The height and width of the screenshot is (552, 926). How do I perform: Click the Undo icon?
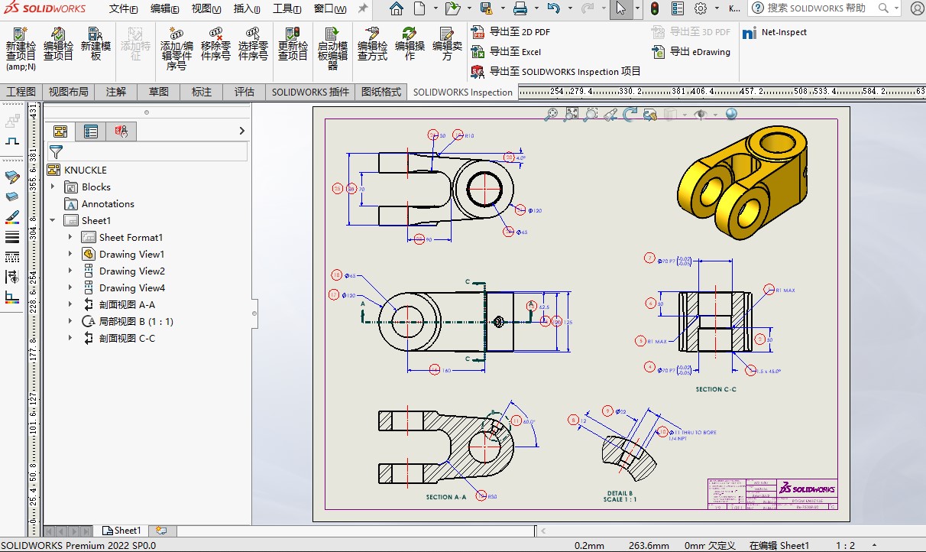[x=554, y=9]
